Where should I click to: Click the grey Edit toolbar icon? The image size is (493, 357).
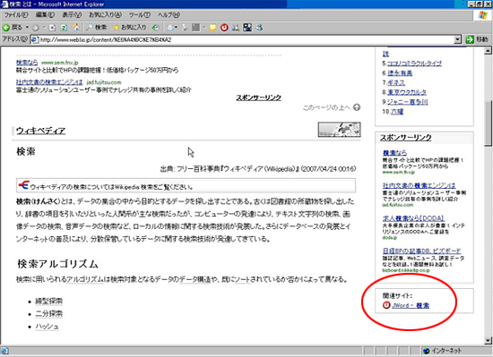(196, 28)
